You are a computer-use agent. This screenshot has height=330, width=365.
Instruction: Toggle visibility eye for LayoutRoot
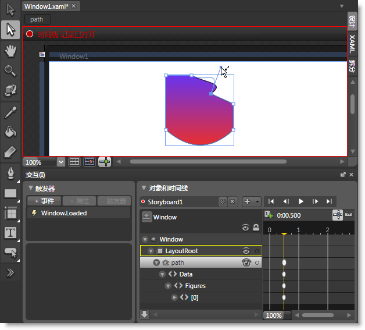[x=246, y=251]
